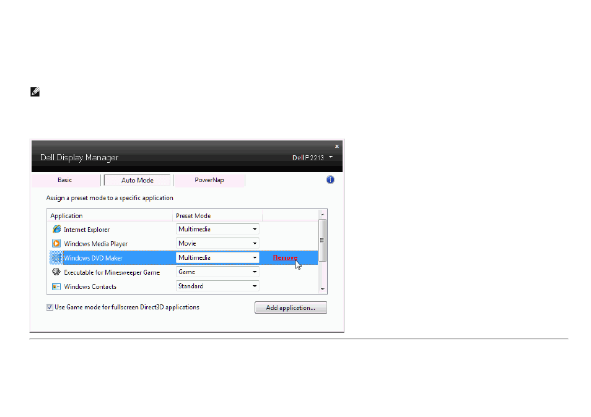Click the red Remove link

coord(285,258)
